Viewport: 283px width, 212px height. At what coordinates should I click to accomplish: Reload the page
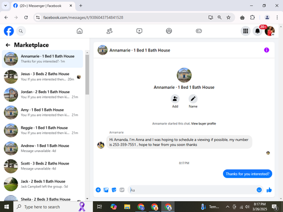pos(26,18)
